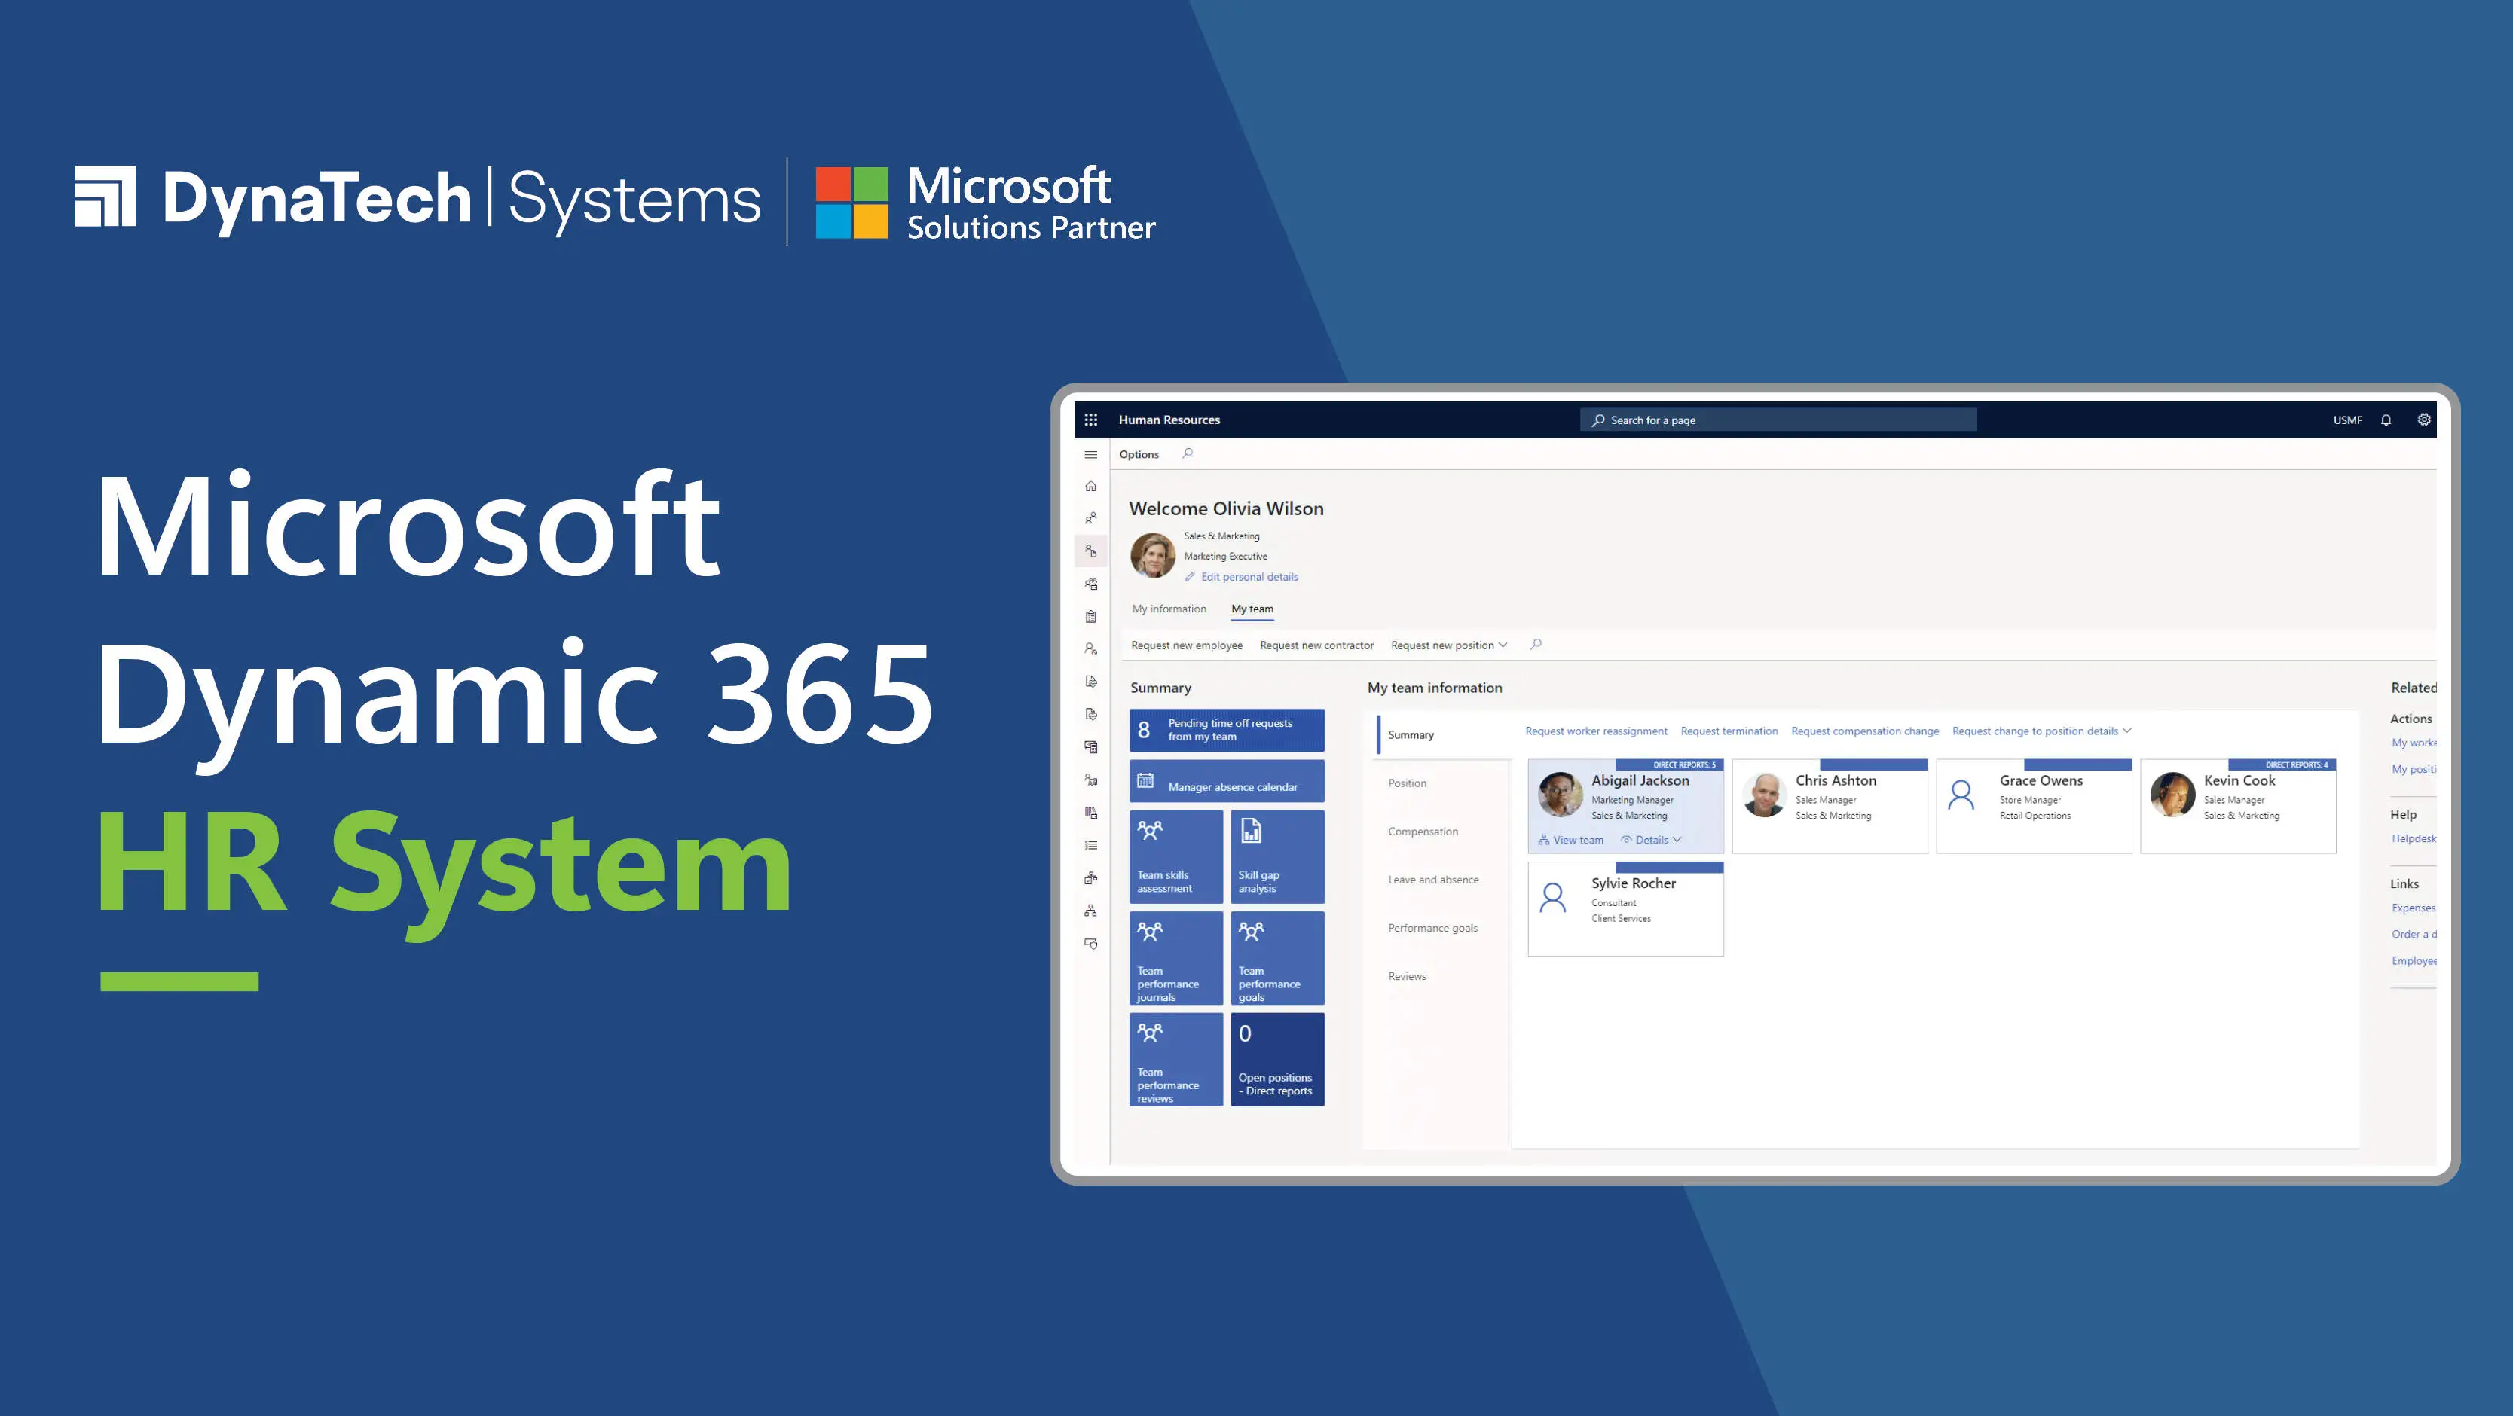
Task: Open the Skill gap analysis tile
Action: click(x=1278, y=856)
